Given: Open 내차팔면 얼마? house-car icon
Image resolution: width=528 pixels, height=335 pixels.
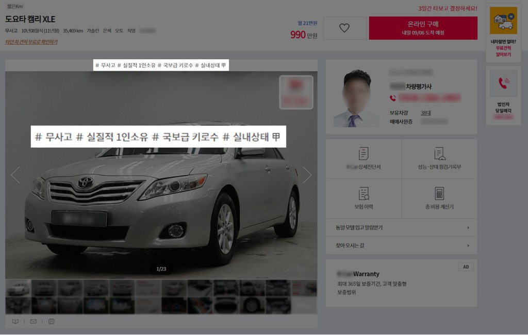Looking at the screenshot, I should pos(503,21).
